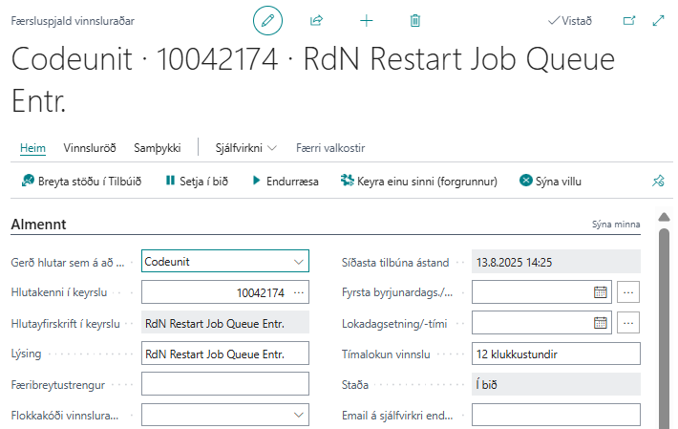Screen dimensions: 678x429
Task: Open calendar for Fyrsta byrjunardags field
Action: pyautogui.click(x=601, y=291)
